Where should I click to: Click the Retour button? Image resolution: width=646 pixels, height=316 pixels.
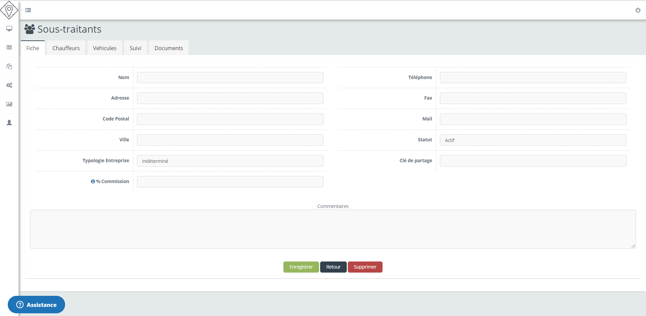pyautogui.click(x=333, y=267)
